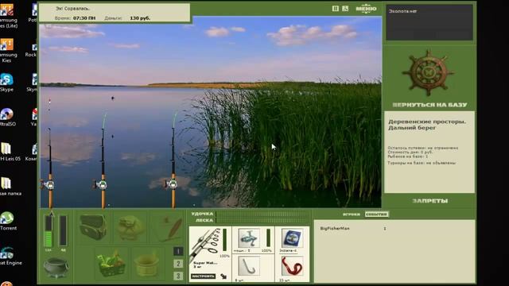
Task: Click the НАСТРОИТЬ setup button
Action: tap(204, 276)
